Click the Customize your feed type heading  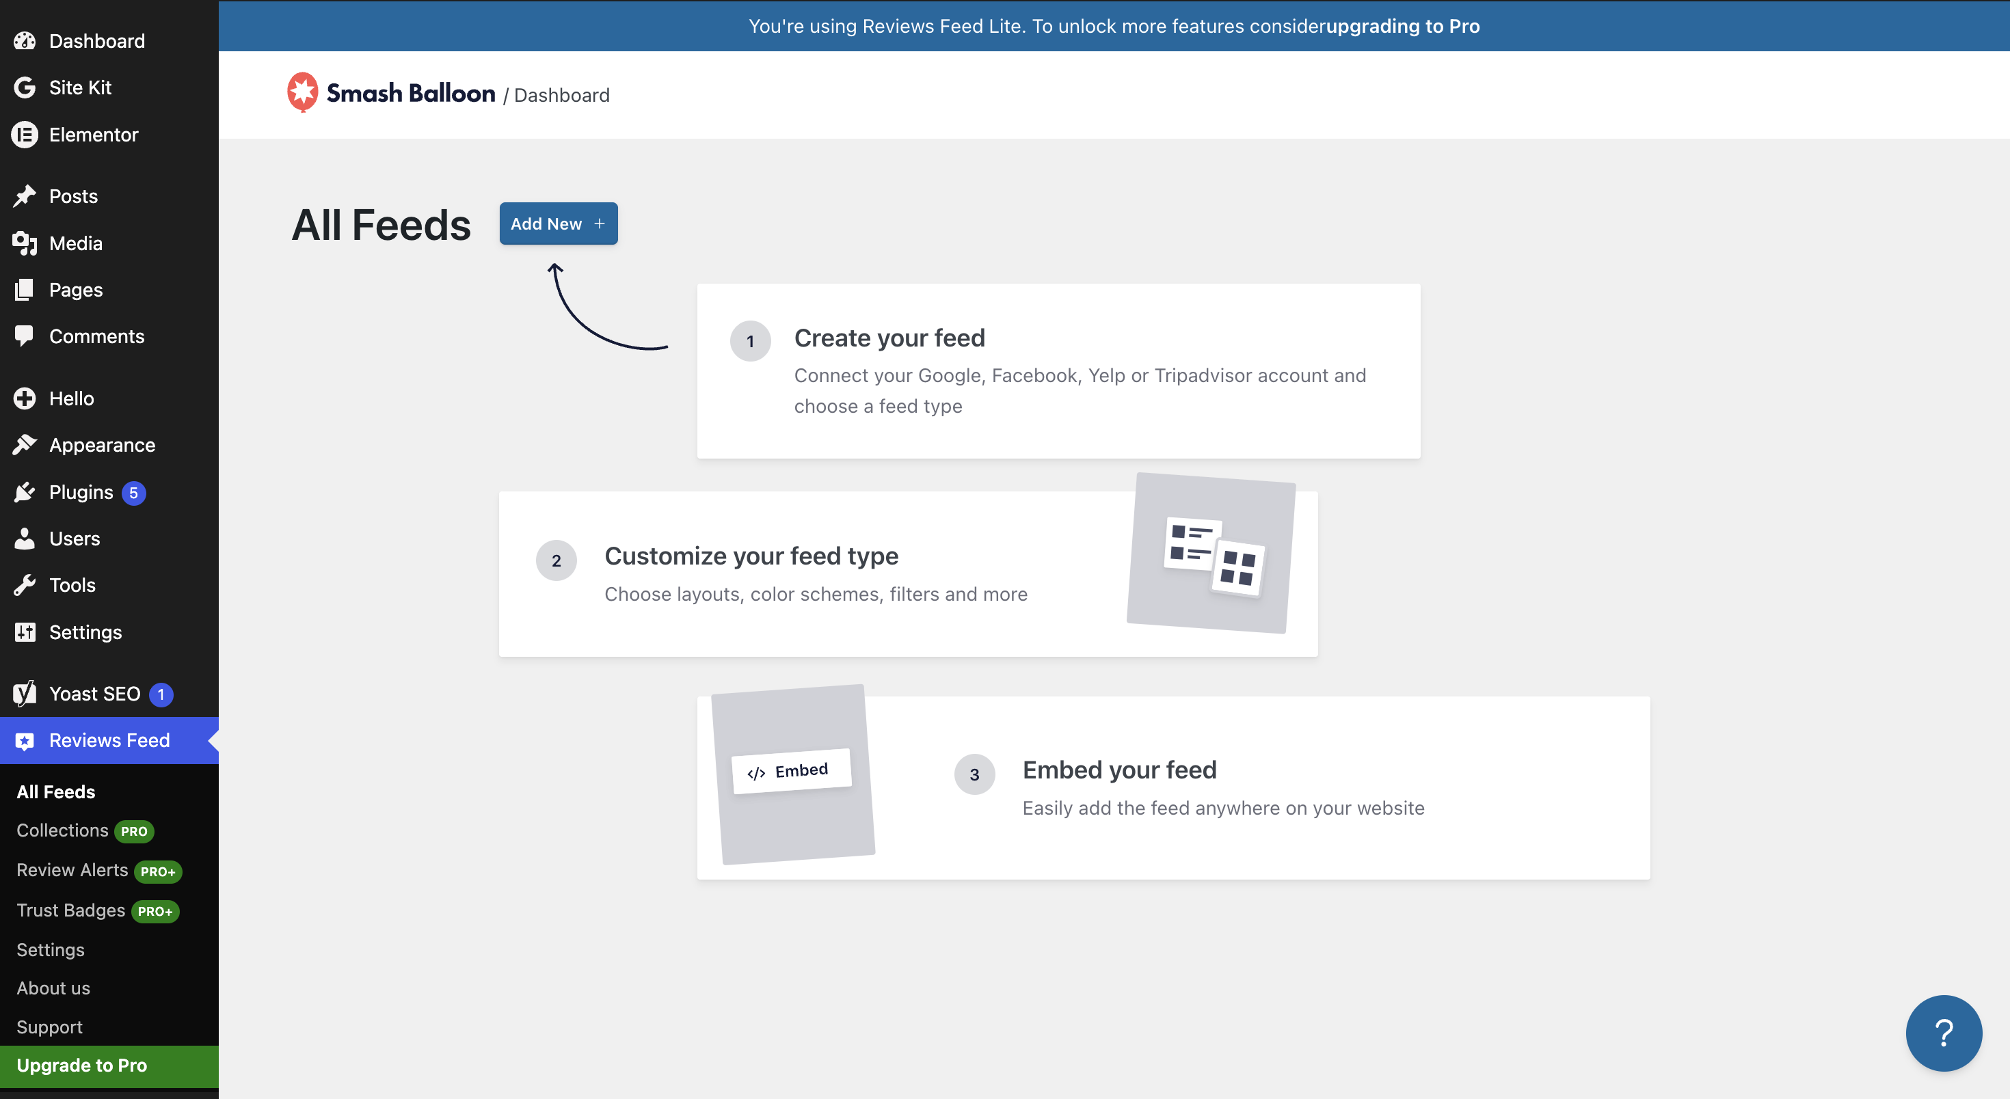pos(751,556)
